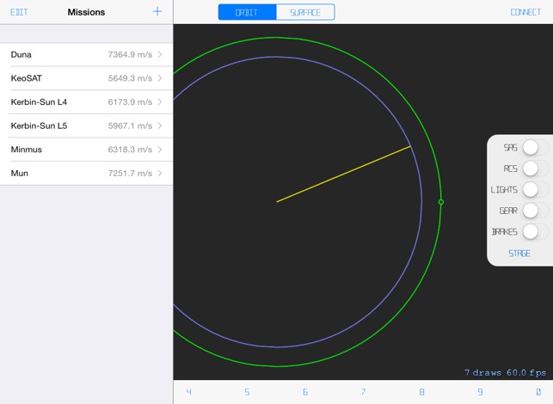The height and width of the screenshot is (404, 553).
Task: Toggle the SAS switch
Action: [x=535, y=147]
